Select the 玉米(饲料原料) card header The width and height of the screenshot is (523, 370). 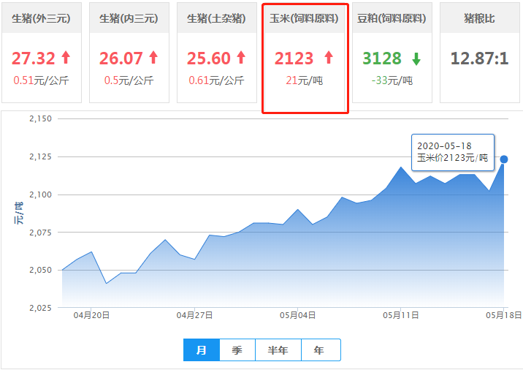(x=305, y=18)
